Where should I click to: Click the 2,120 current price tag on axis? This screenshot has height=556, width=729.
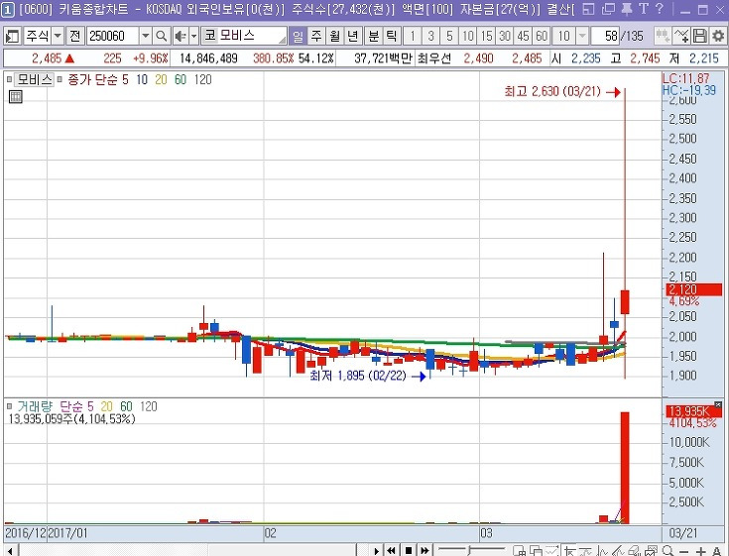point(694,289)
